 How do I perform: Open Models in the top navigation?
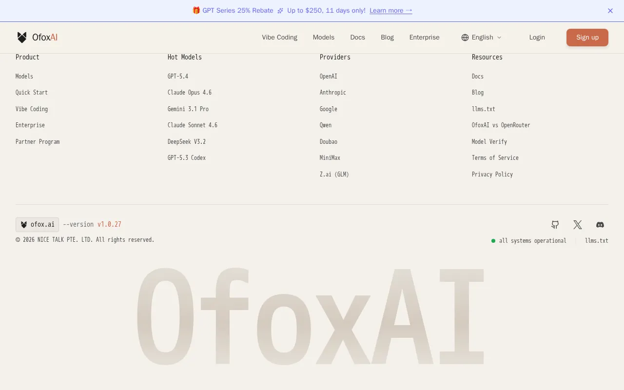click(x=324, y=38)
